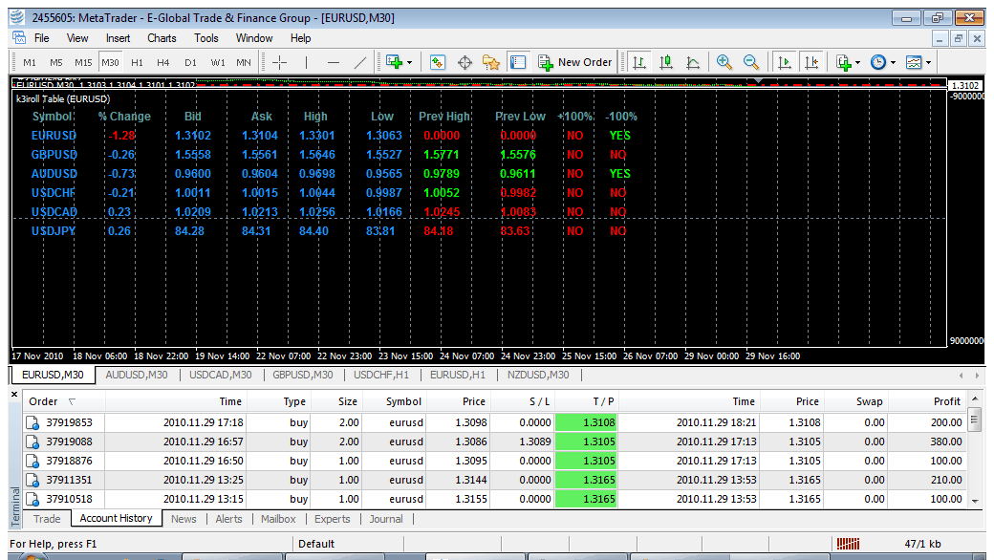The width and height of the screenshot is (994, 560).
Task: Toggle the chart shift icon
Action: tap(810, 62)
